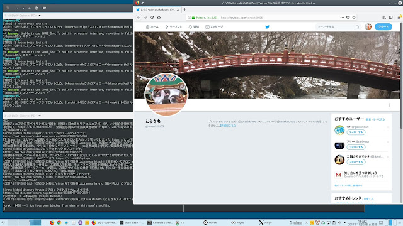Open the application launcher menu
Image resolution: width=403 pixels, height=226 pixels.
click(3, 223)
